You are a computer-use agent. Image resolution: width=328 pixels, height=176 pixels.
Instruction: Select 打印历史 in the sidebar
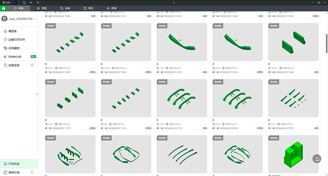pyautogui.click(x=19, y=164)
